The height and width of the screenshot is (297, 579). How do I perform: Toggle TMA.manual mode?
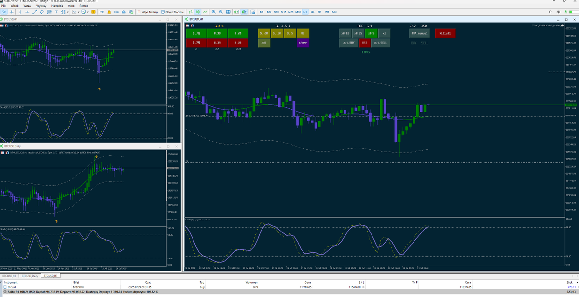[x=420, y=33]
